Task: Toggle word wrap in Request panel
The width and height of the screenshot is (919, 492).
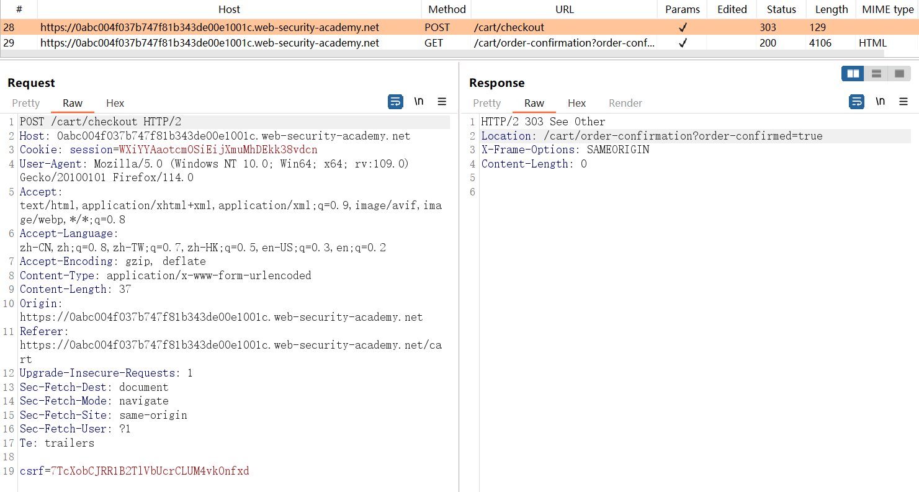Action: [x=395, y=102]
